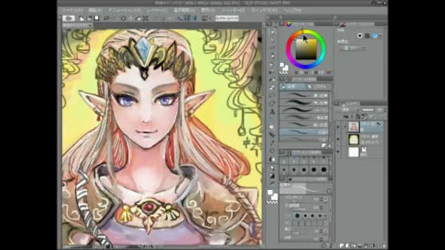Click the Open file icon in command bar
Screen dimensions: 445x250
[x=89, y=19]
